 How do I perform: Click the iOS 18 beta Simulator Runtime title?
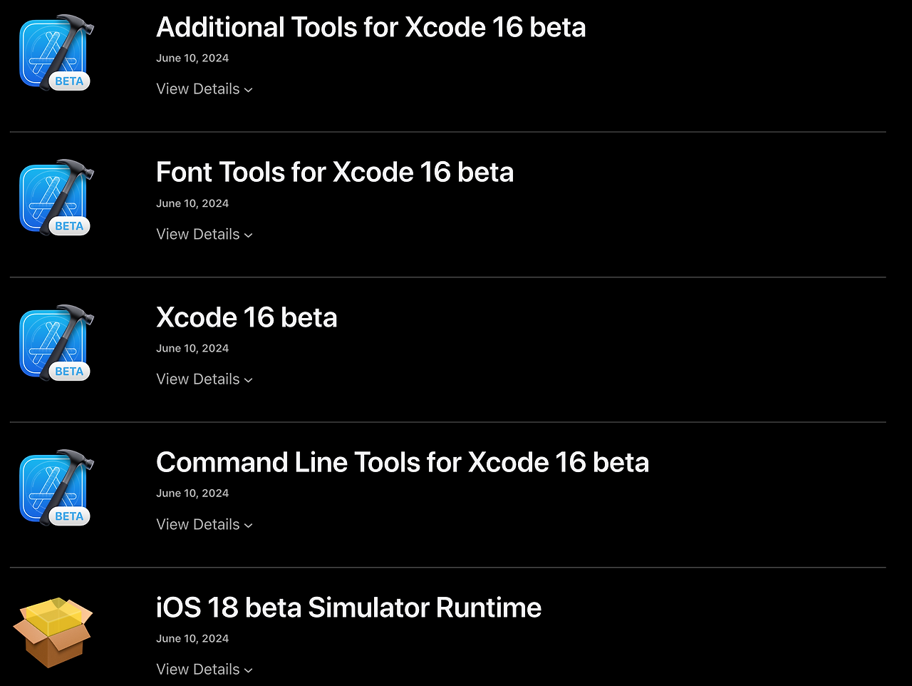click(x=348, y=608)
